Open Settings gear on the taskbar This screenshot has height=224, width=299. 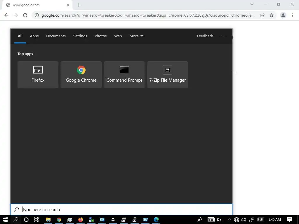[x=113, y=220]
